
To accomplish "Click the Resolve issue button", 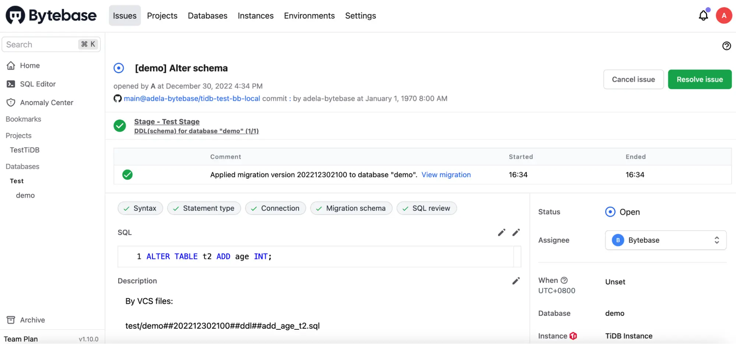I will point(700,79).
